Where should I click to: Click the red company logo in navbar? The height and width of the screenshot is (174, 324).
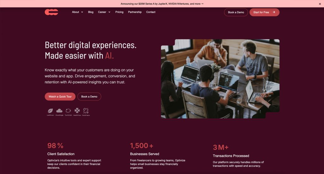[x=52, y=12]
